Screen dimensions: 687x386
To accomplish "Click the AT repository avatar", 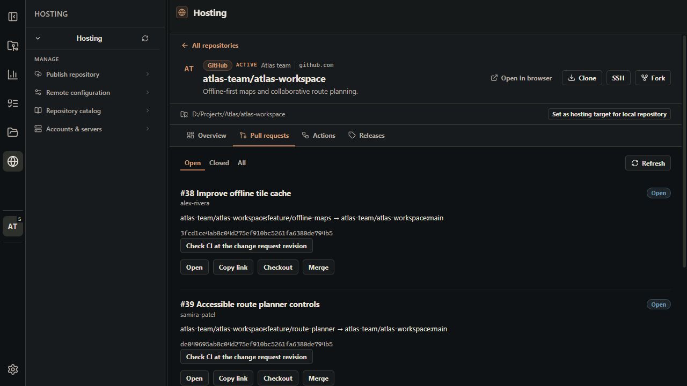I will point(189,69).
